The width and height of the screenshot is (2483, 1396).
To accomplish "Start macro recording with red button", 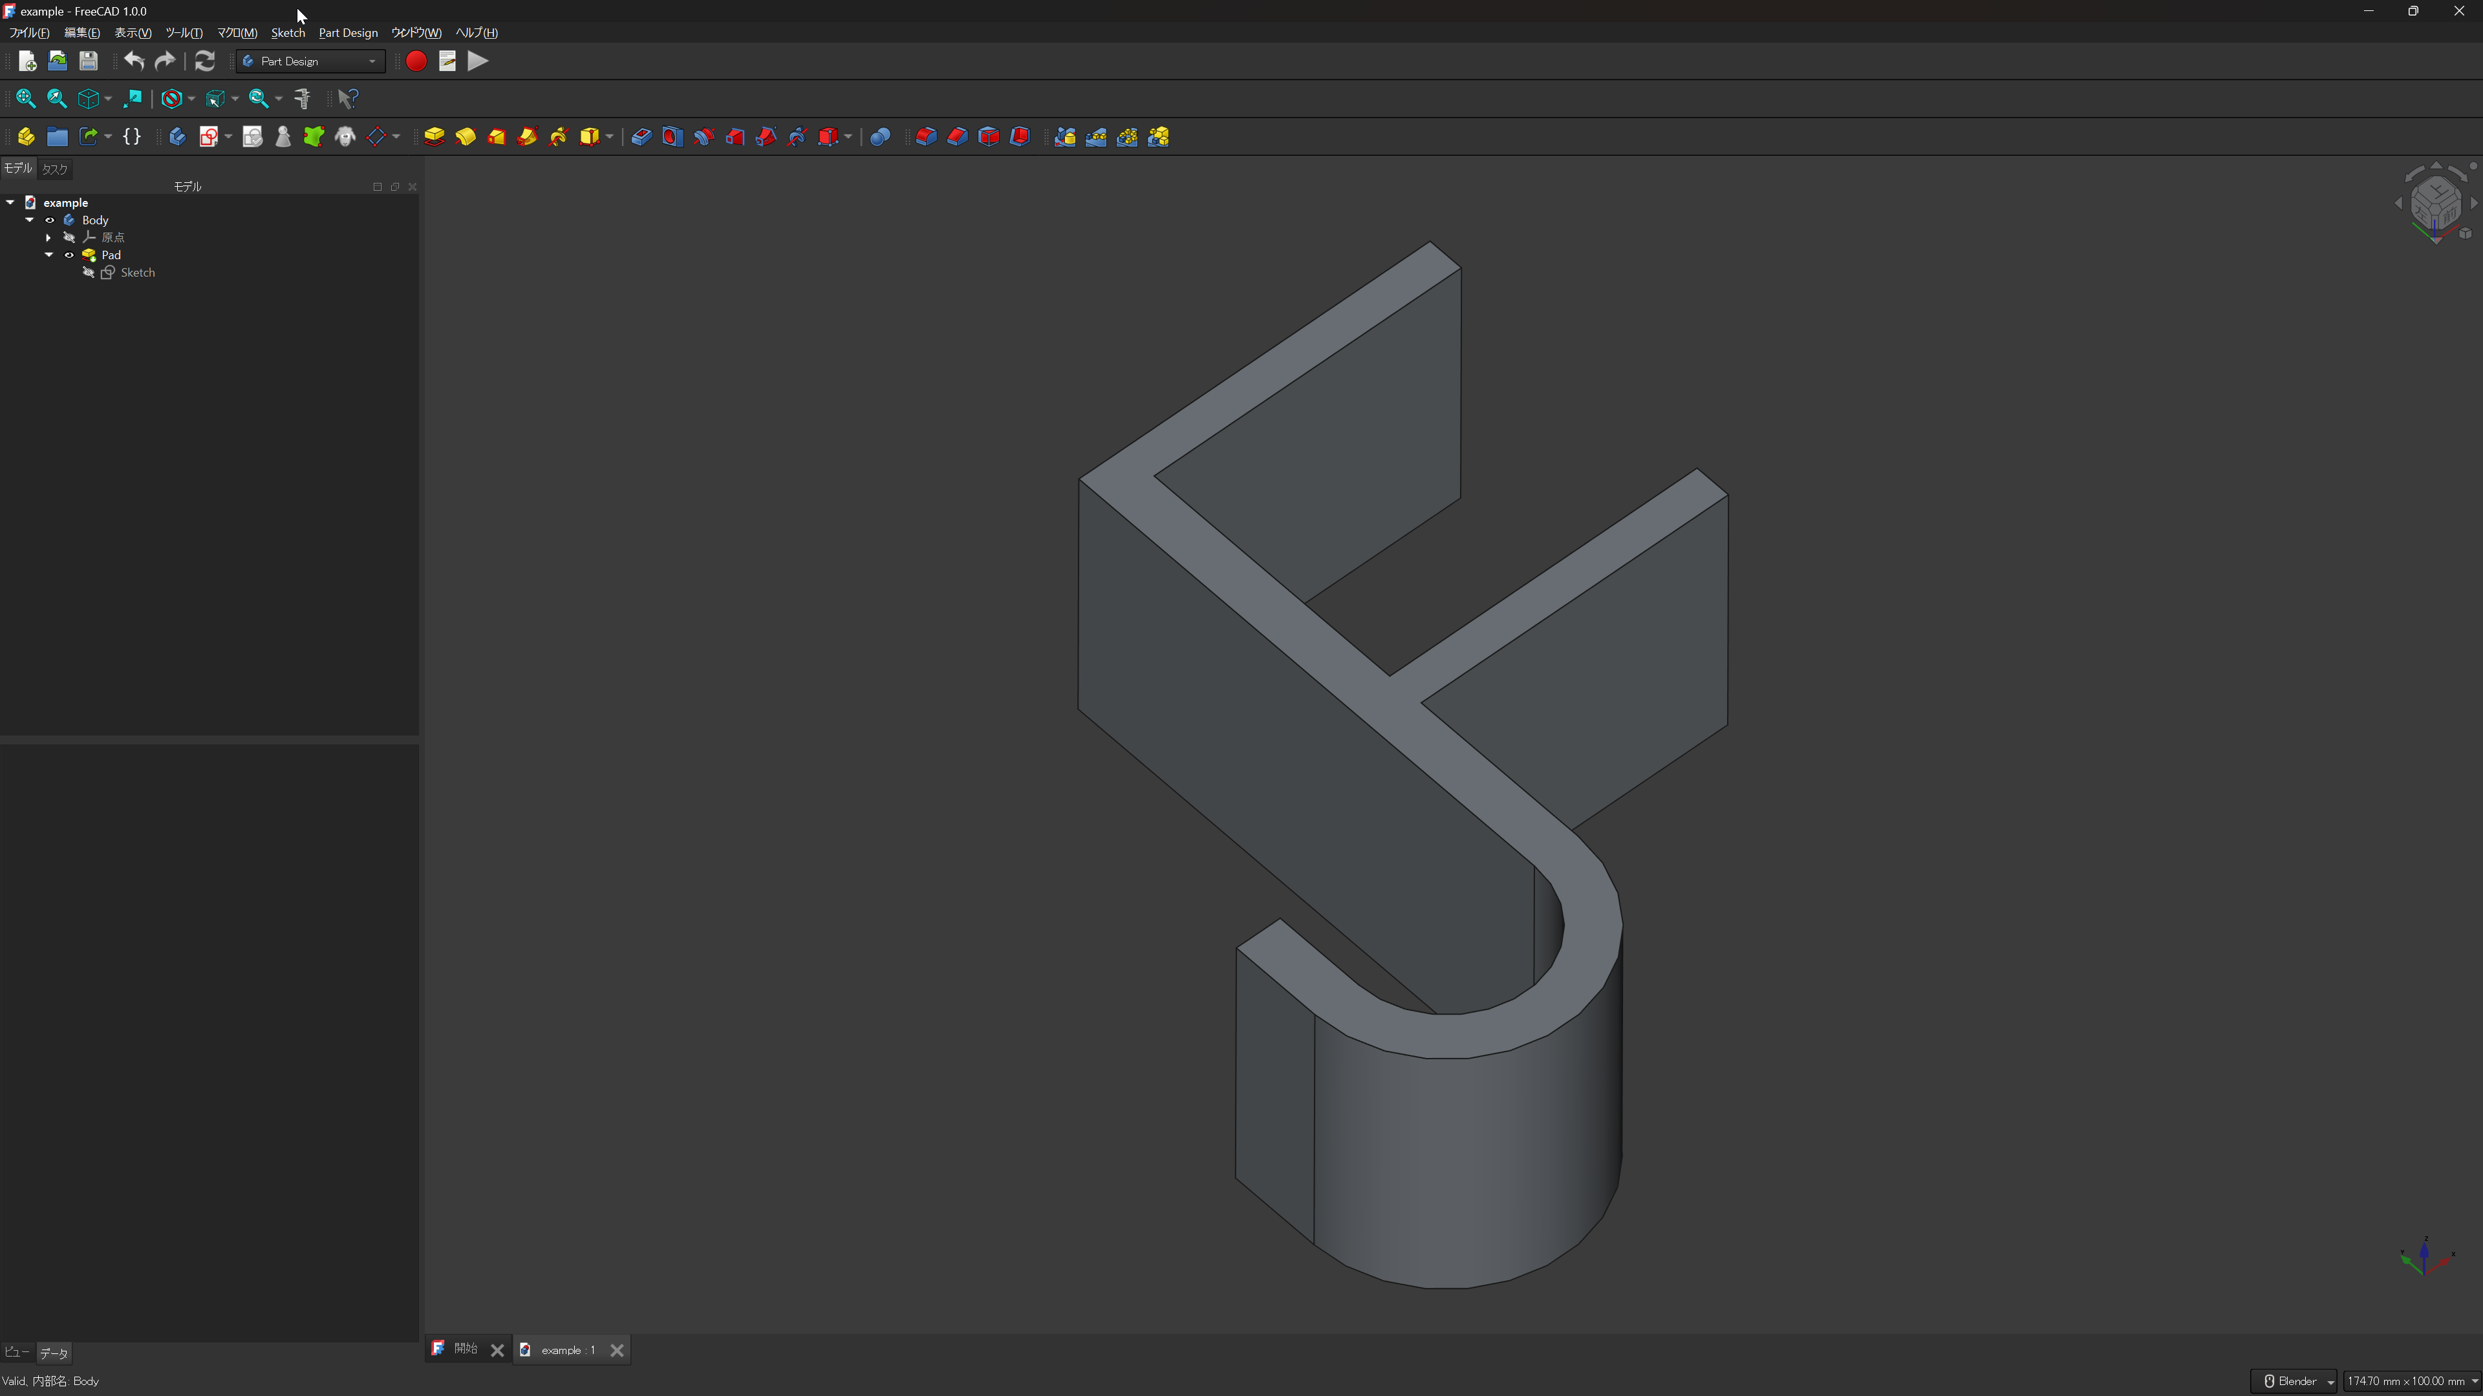I will 415,61.
